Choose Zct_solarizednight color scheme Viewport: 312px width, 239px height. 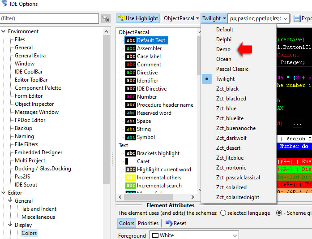pos(239,197)
